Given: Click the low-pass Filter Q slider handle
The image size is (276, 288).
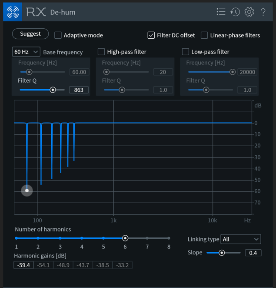Looking at the screenshot, I should 206,90.
